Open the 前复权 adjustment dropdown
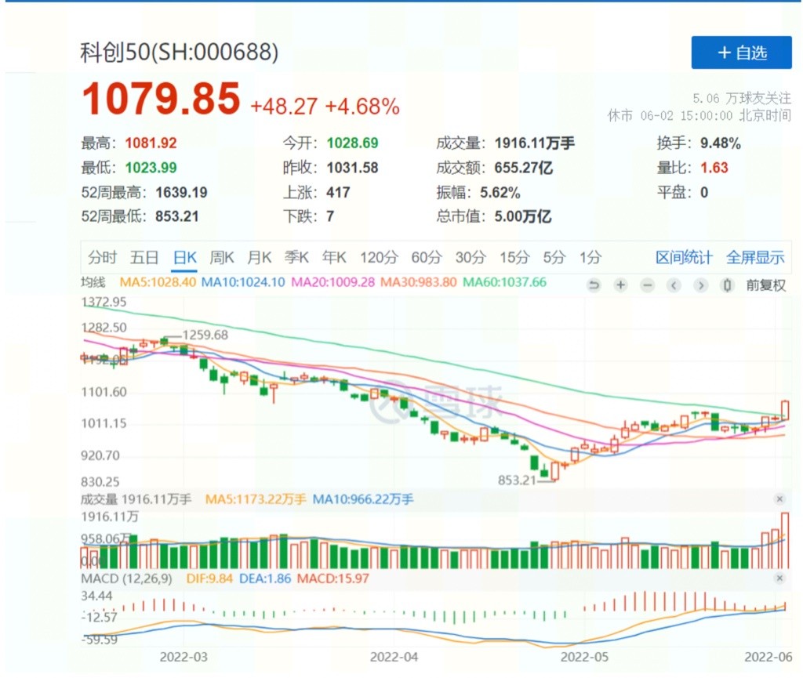Screen dimensions: 803x678 [x=765, y=285]
